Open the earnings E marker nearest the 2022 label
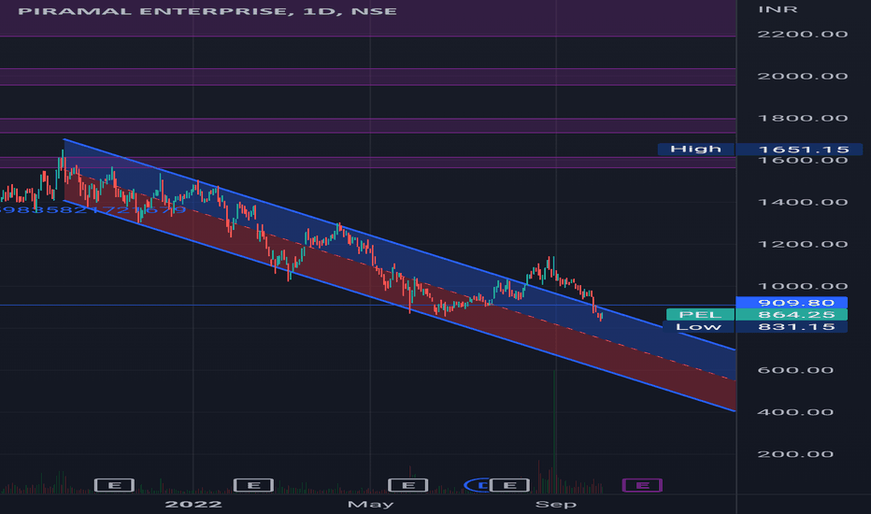 coord(253,485)
